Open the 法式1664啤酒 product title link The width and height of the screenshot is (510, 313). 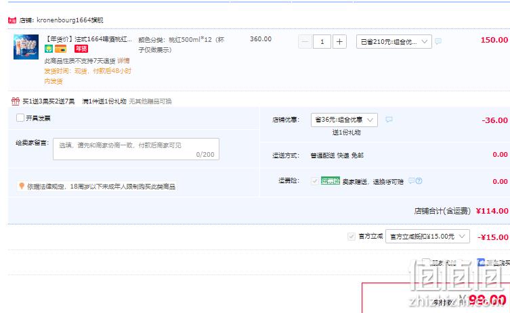(89, 39)
